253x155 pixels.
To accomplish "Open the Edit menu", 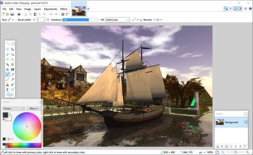I will pos(11,9).
